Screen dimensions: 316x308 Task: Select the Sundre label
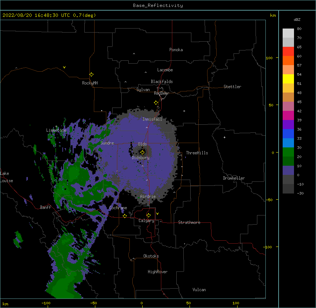click(107, 143)
